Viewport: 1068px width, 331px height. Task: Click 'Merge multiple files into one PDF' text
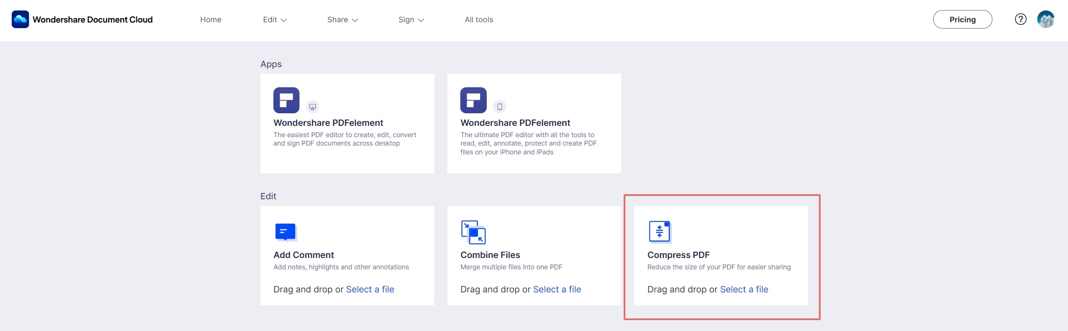click(x=511, y=267)
